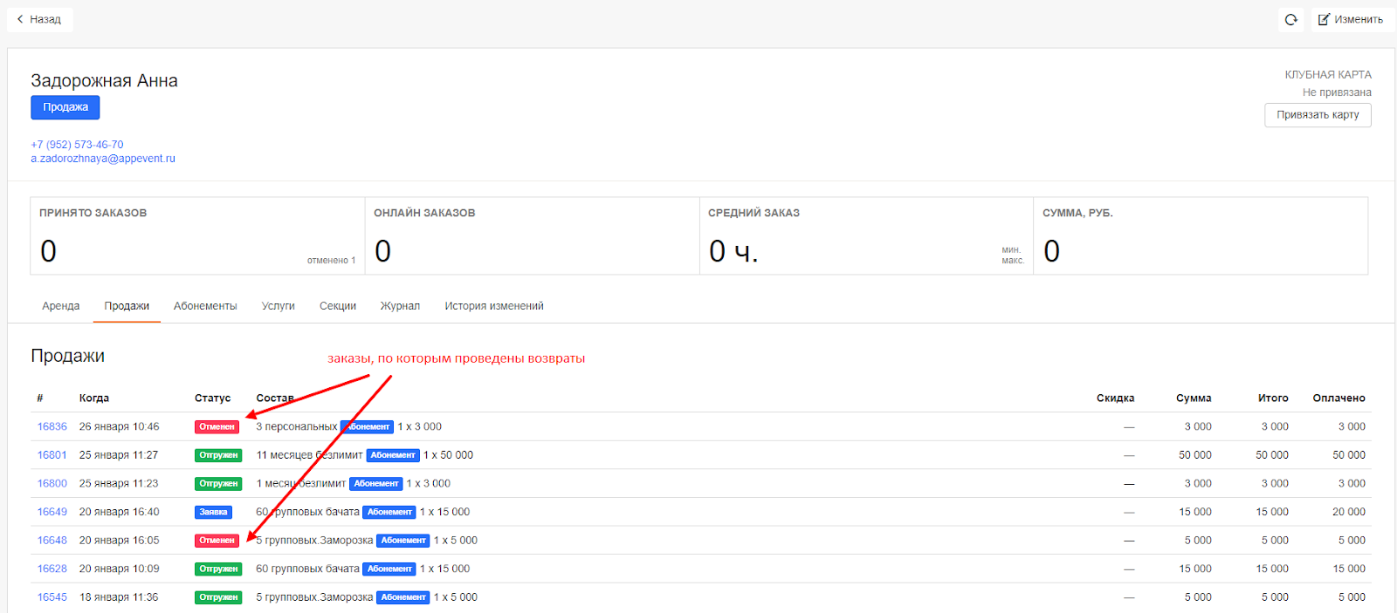Viewport: 1397px width, 613px height.
Task: Click the Привязать карту button
Action: pyautogui.click(x=1317, y=115)
